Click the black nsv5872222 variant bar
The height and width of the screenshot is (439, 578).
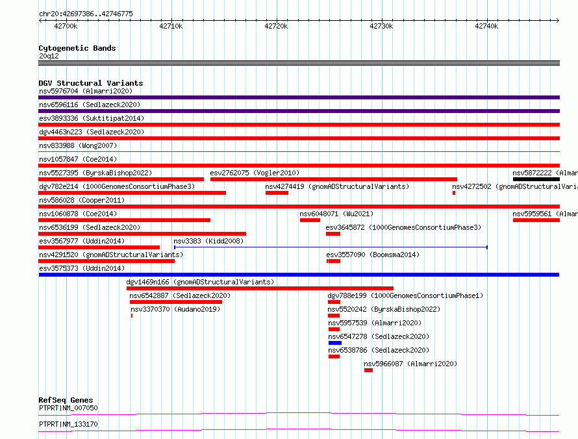point(536,179)
